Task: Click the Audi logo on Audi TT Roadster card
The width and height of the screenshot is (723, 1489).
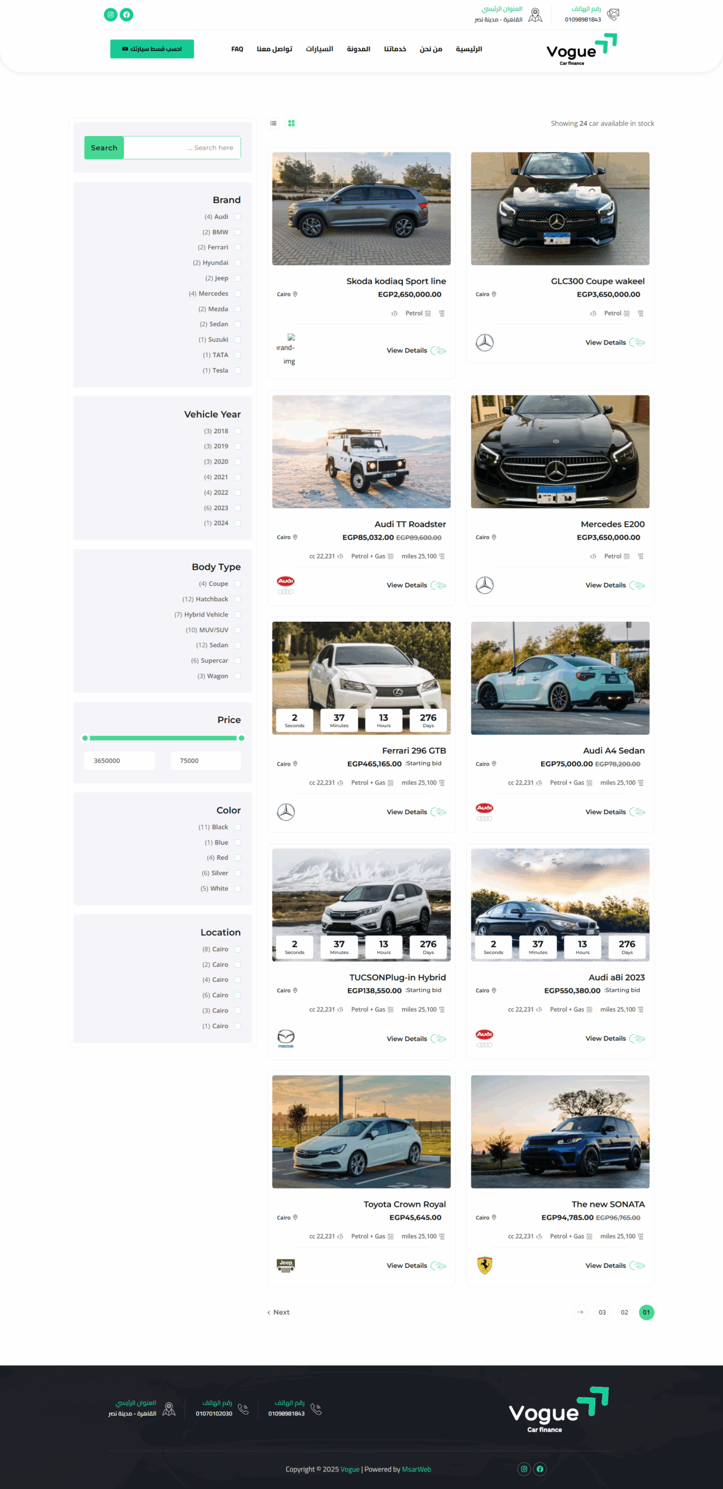Action: pyautogui.click(x=286, y=585)
